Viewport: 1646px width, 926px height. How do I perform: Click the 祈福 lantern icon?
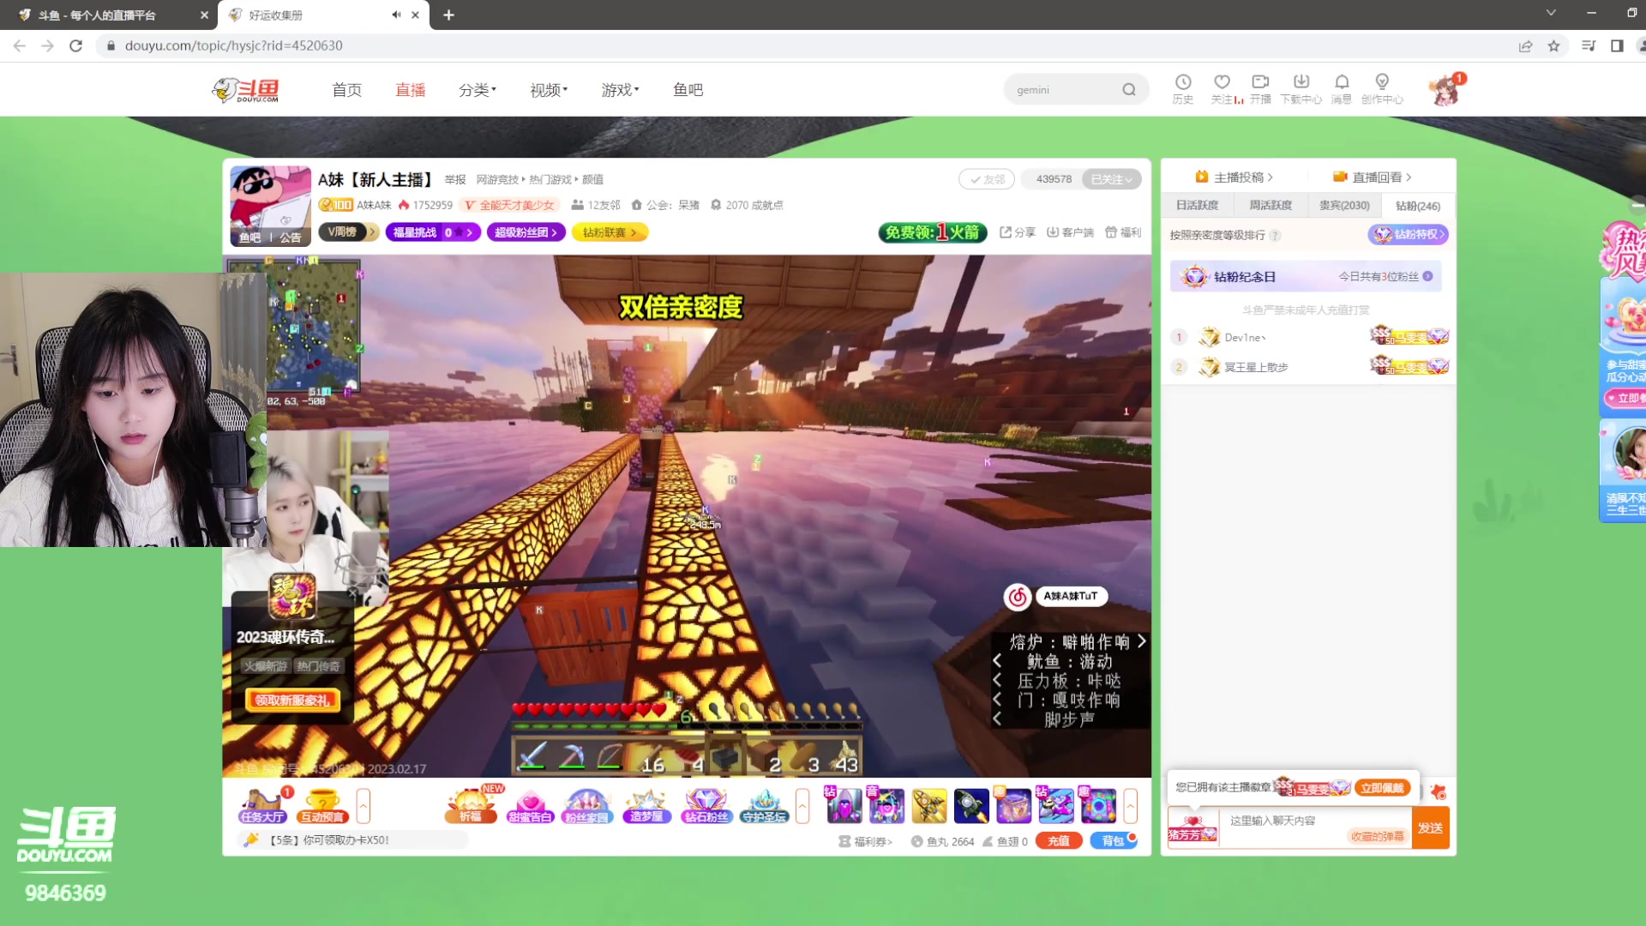click(x=471, y=806)
